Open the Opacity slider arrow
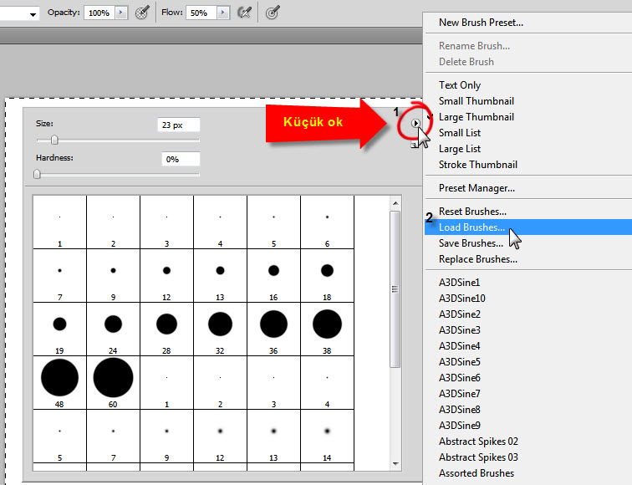The image size is (632, 485). pos(120,13)
